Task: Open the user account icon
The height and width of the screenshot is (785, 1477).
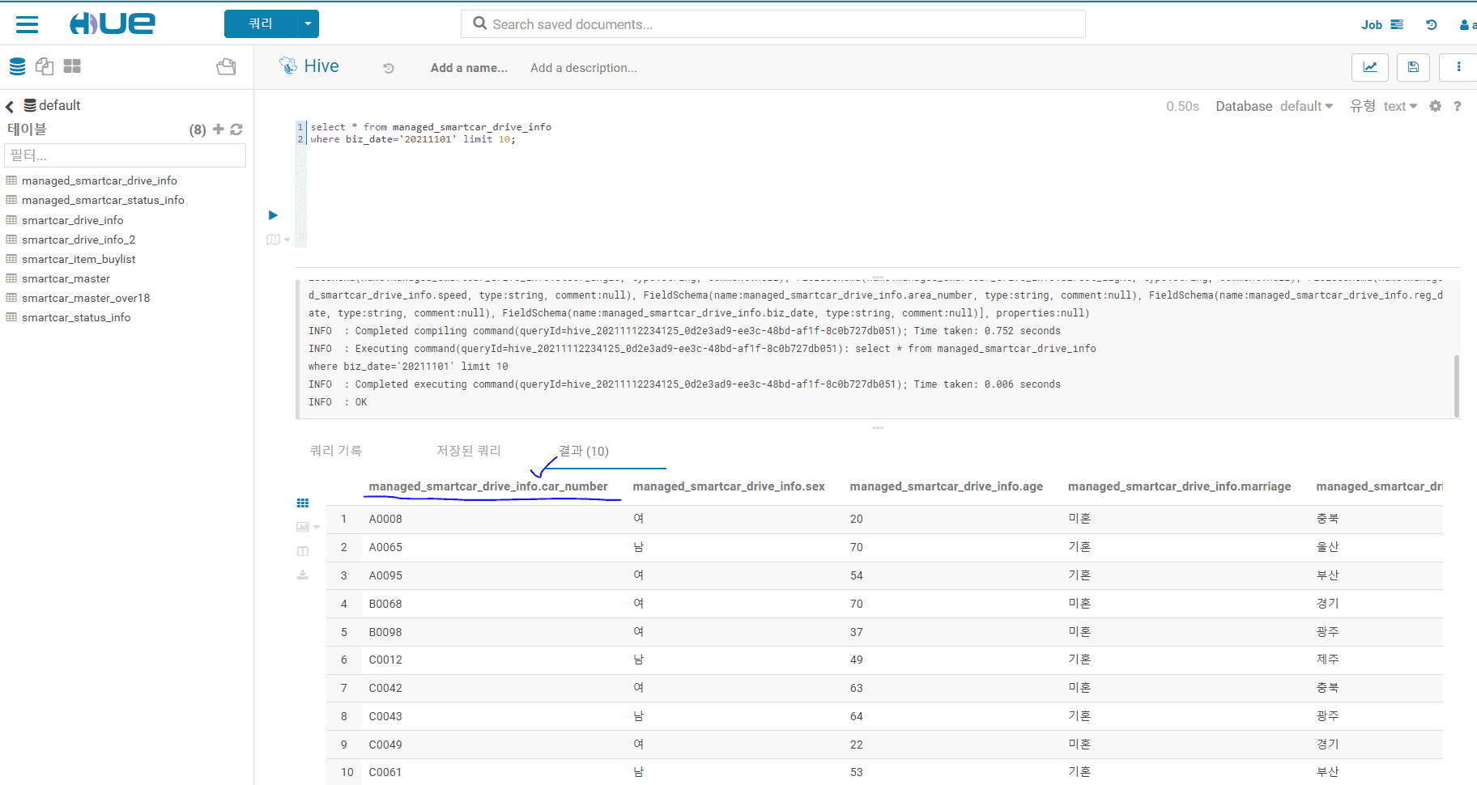Action: pyautogui.click(x=1464, y=25)
